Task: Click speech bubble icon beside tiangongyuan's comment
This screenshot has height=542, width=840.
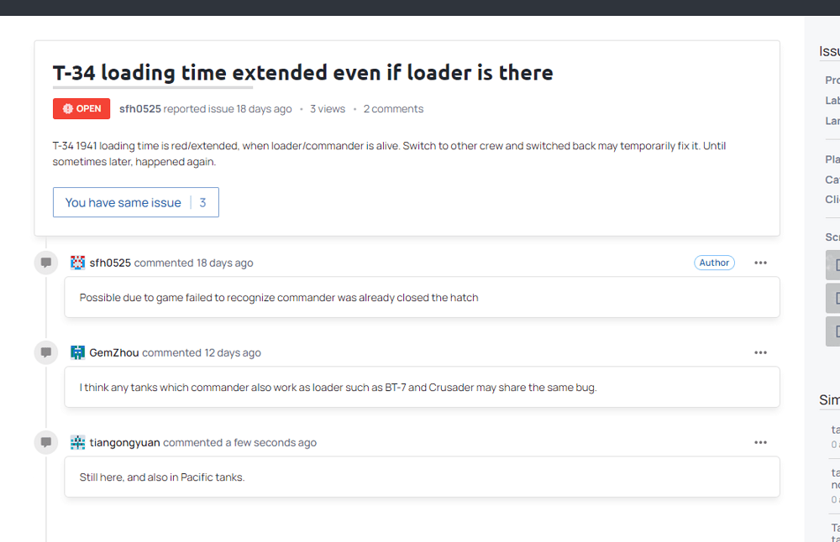Action: coord(46,442)
